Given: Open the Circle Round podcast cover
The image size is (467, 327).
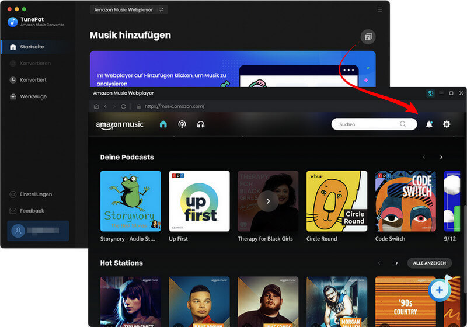Looking at the screenshot, I should [x=337, y=201].
